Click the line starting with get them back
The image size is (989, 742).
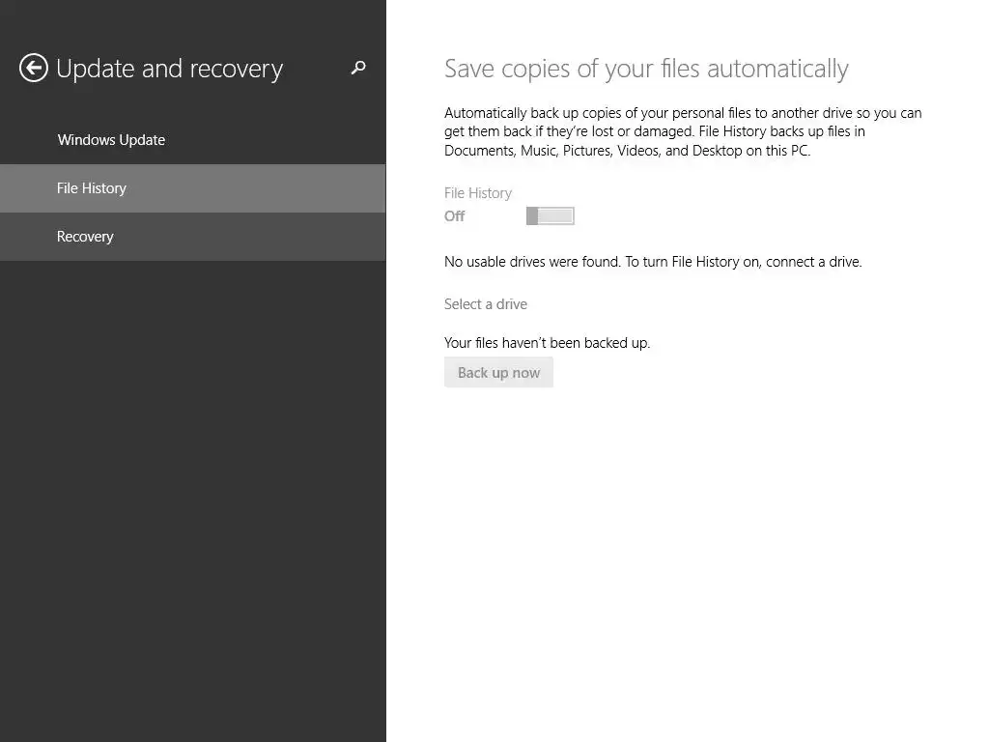654,131
